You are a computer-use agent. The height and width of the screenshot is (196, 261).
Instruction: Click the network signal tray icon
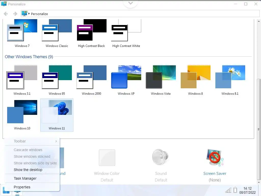point(228,190)
